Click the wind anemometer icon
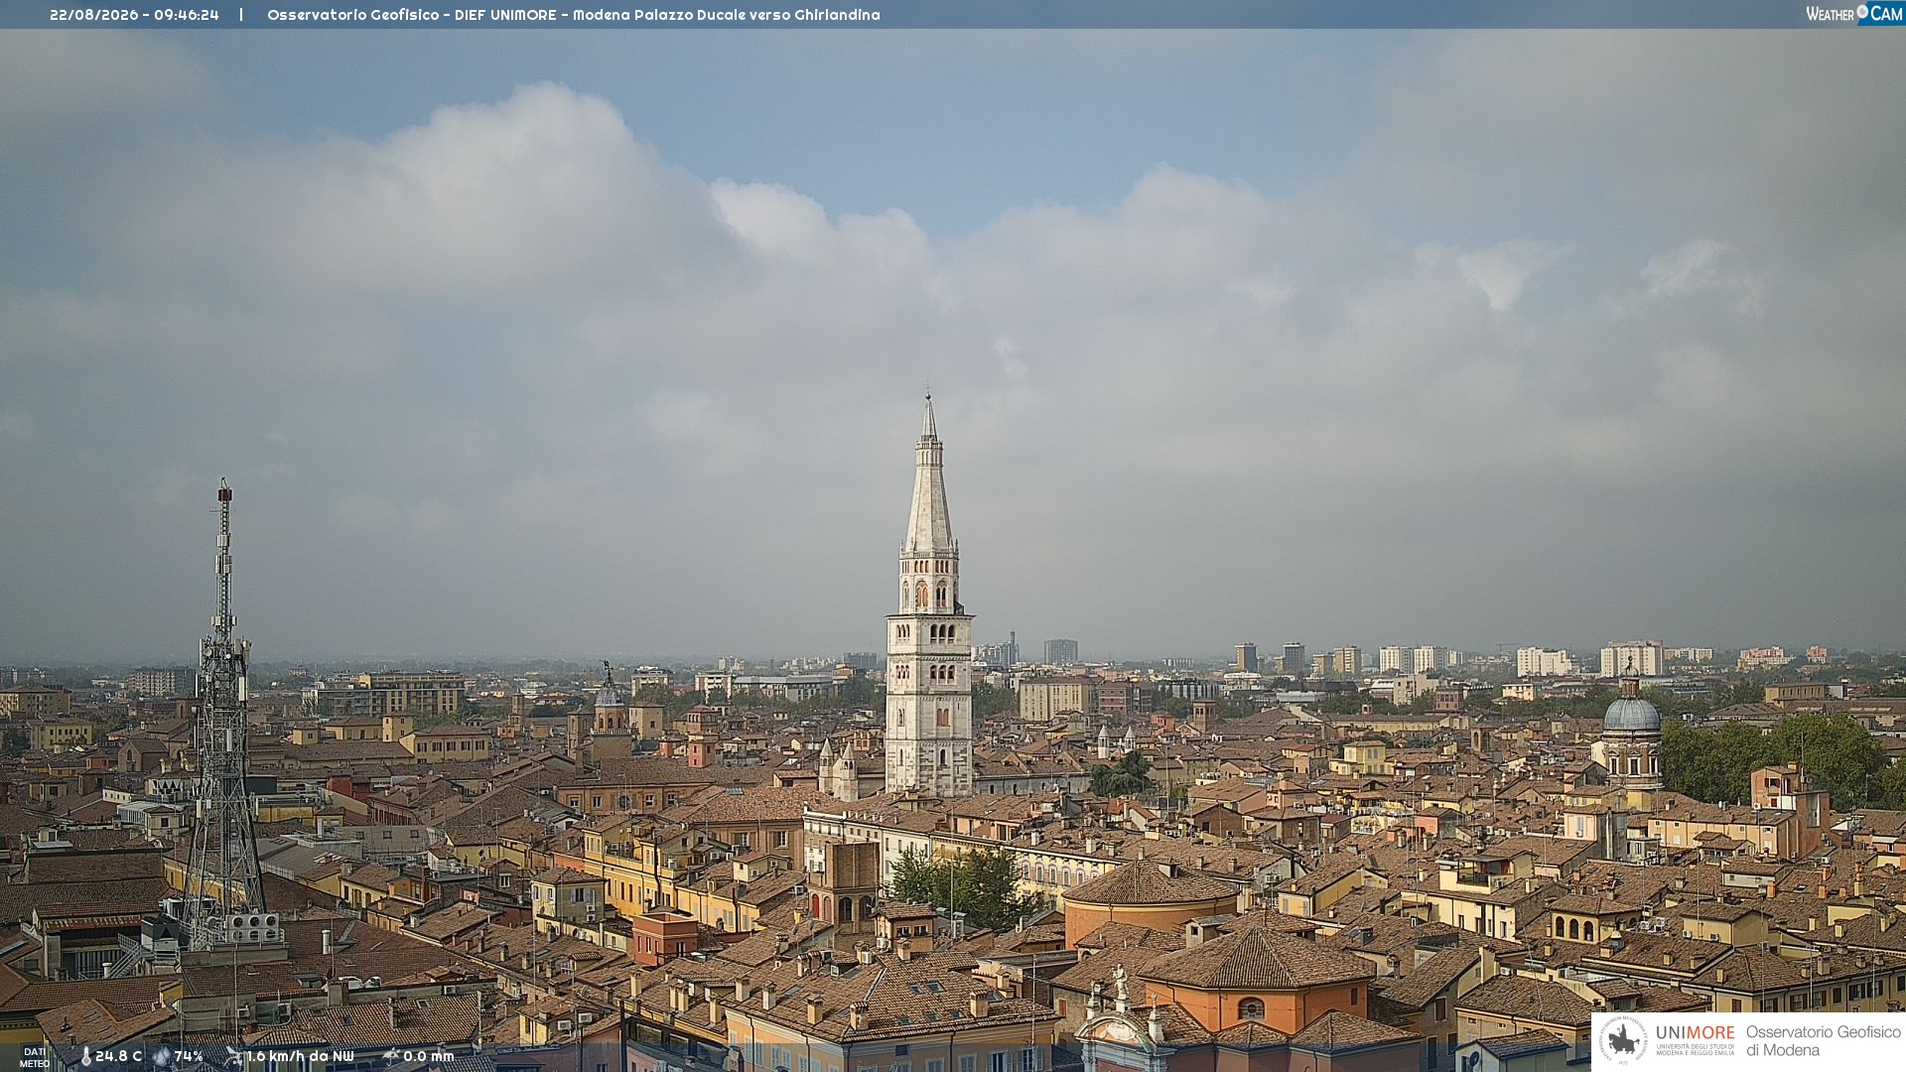Viewport: 1906px width, 1072px height. 233,1057
